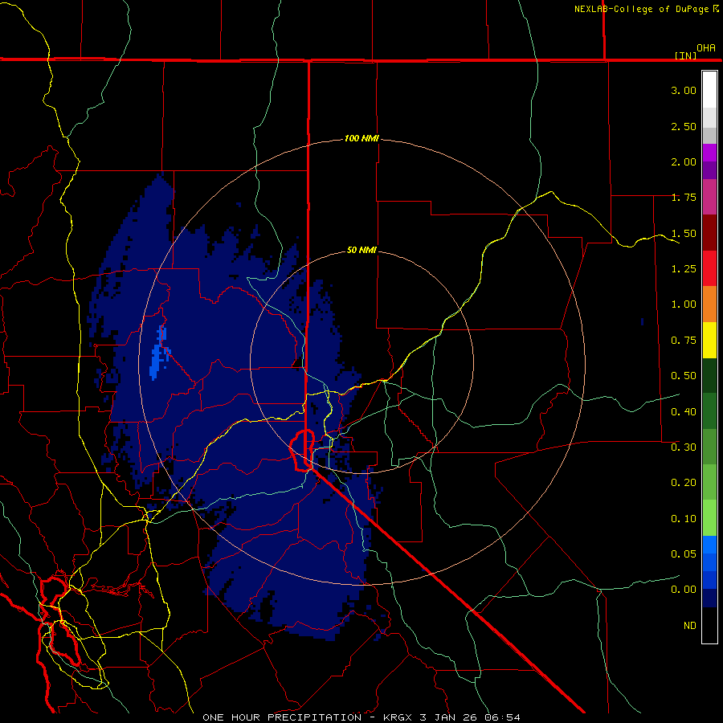Select the 2.50 legend value
This screenshot has width=723, height=723.
click(684, 126)
